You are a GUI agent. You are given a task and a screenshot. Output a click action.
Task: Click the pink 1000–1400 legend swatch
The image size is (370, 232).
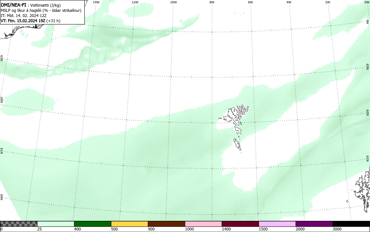203,224
